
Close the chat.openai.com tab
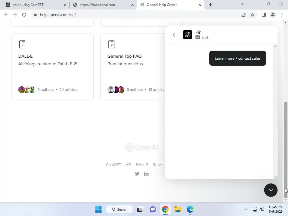pos(132,5)
